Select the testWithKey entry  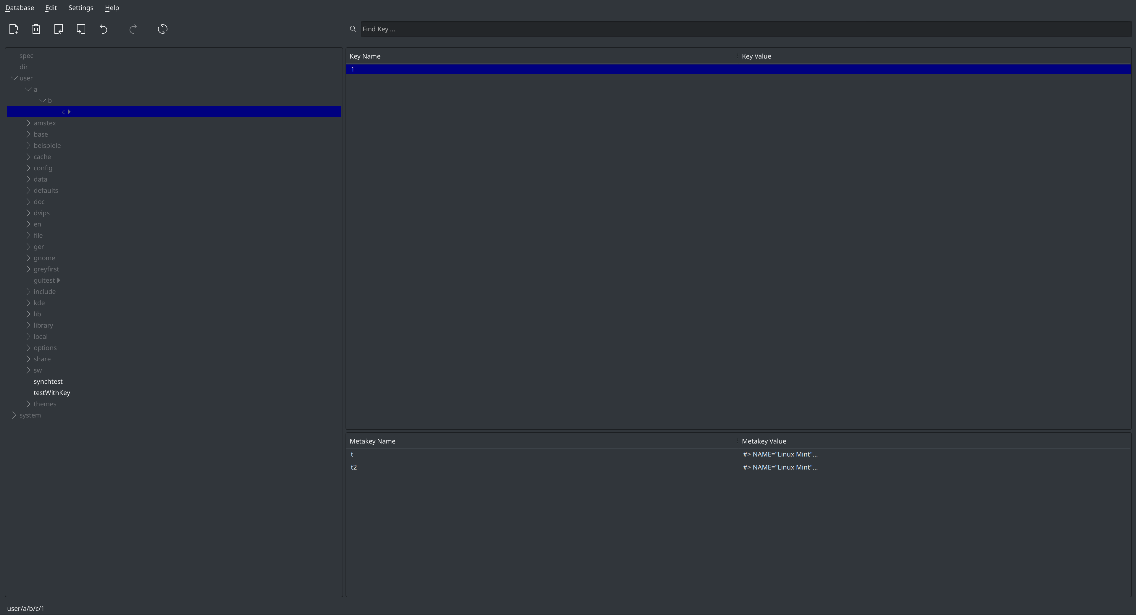[51, 392]
